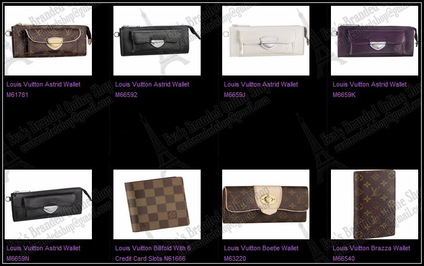Viewport: 424px width, 266px height.
Task: Follow the Astrid Wallet M66592 text link
Action: click(152, 89)
